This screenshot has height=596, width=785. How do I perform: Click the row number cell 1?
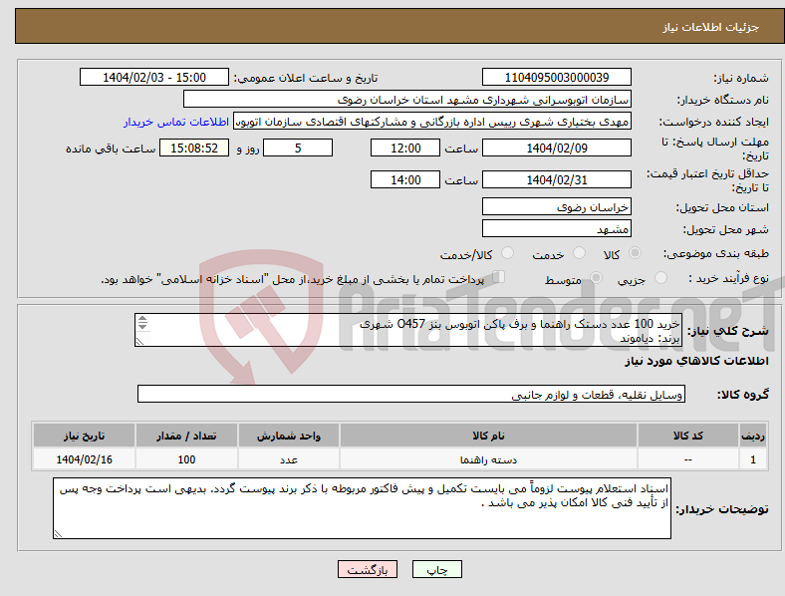[x=753, y=459]
